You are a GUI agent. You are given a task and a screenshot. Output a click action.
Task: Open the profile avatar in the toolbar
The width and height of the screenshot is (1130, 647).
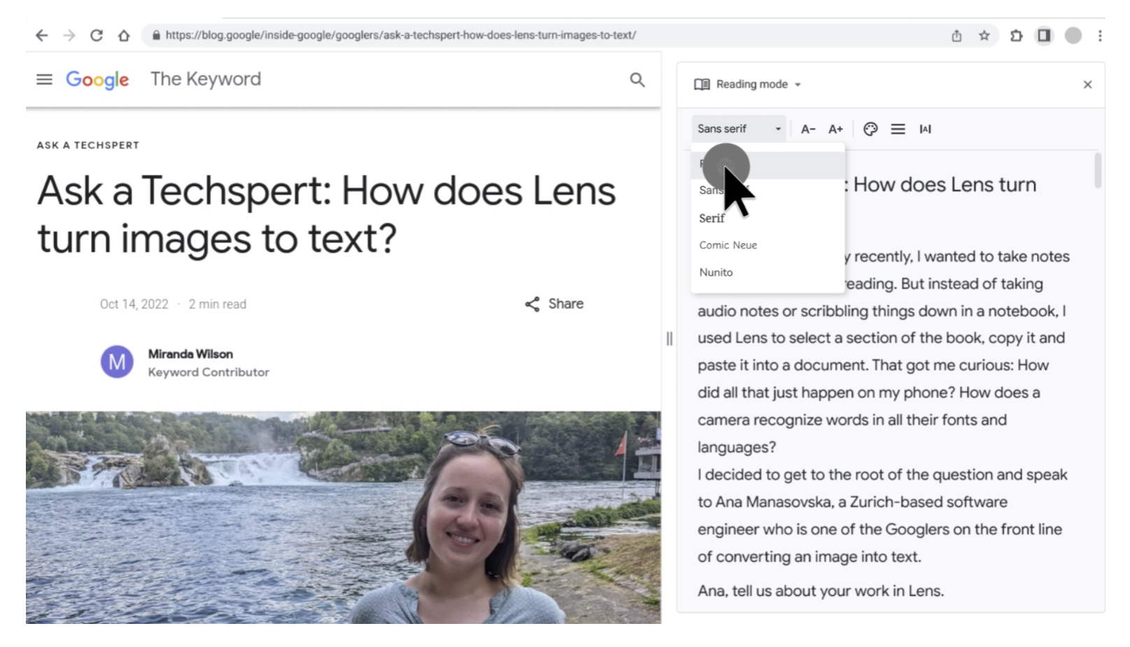click(1073, 35)
